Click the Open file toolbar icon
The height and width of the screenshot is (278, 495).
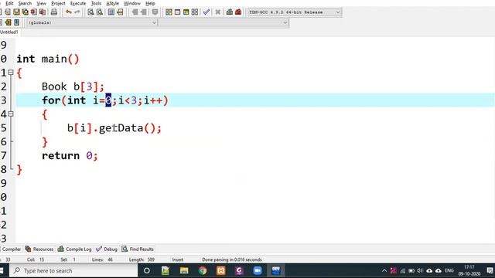[x=8, y=12]
